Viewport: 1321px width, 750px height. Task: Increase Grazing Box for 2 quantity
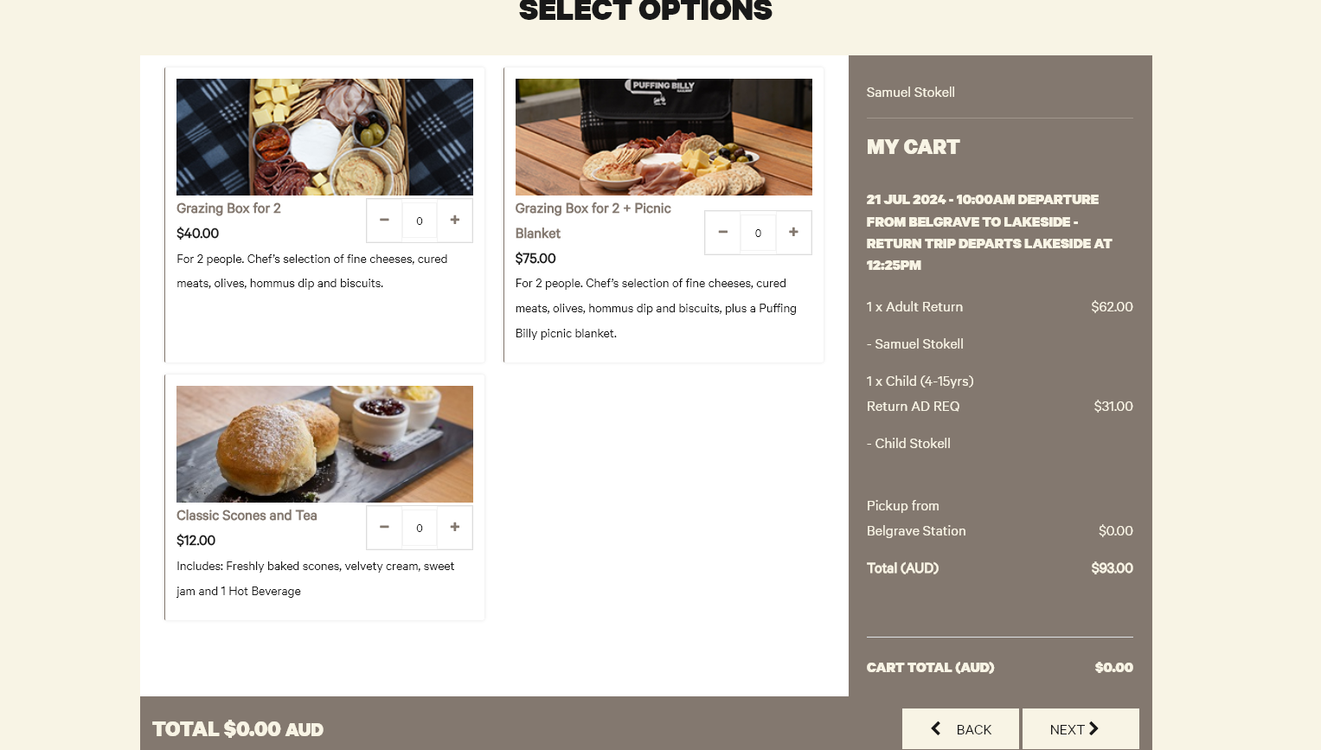point(454,221)
